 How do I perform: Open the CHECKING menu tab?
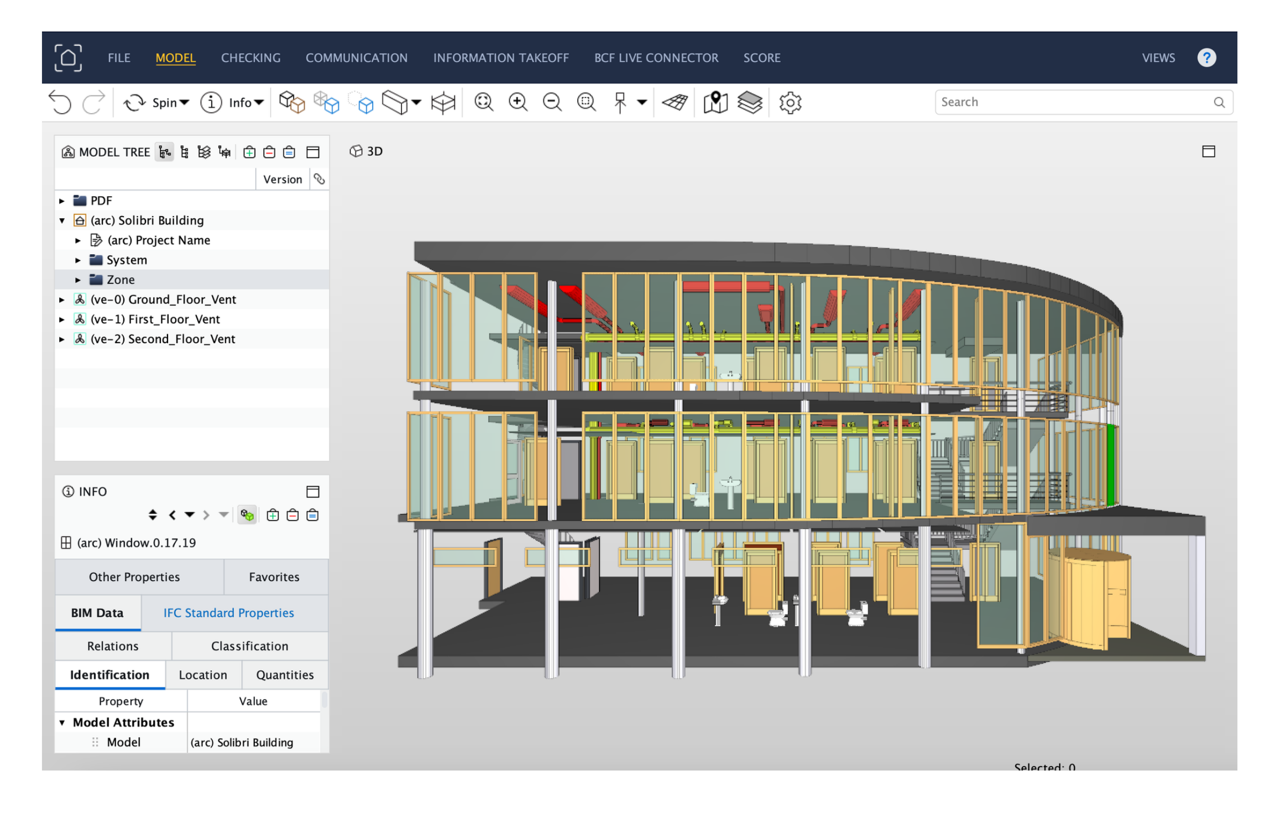click(x=250, y=57)
